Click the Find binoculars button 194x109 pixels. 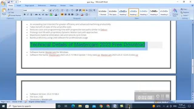(x=184, y=9)
